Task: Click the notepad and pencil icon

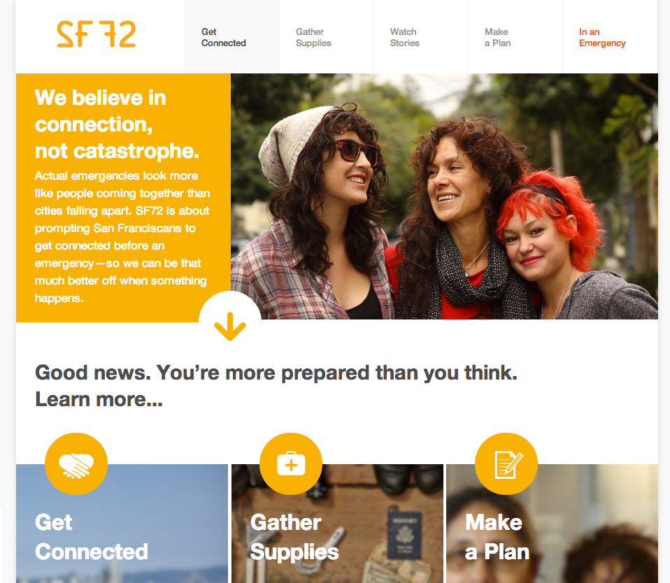Action: pyautogui.click(x=506, y=464)
